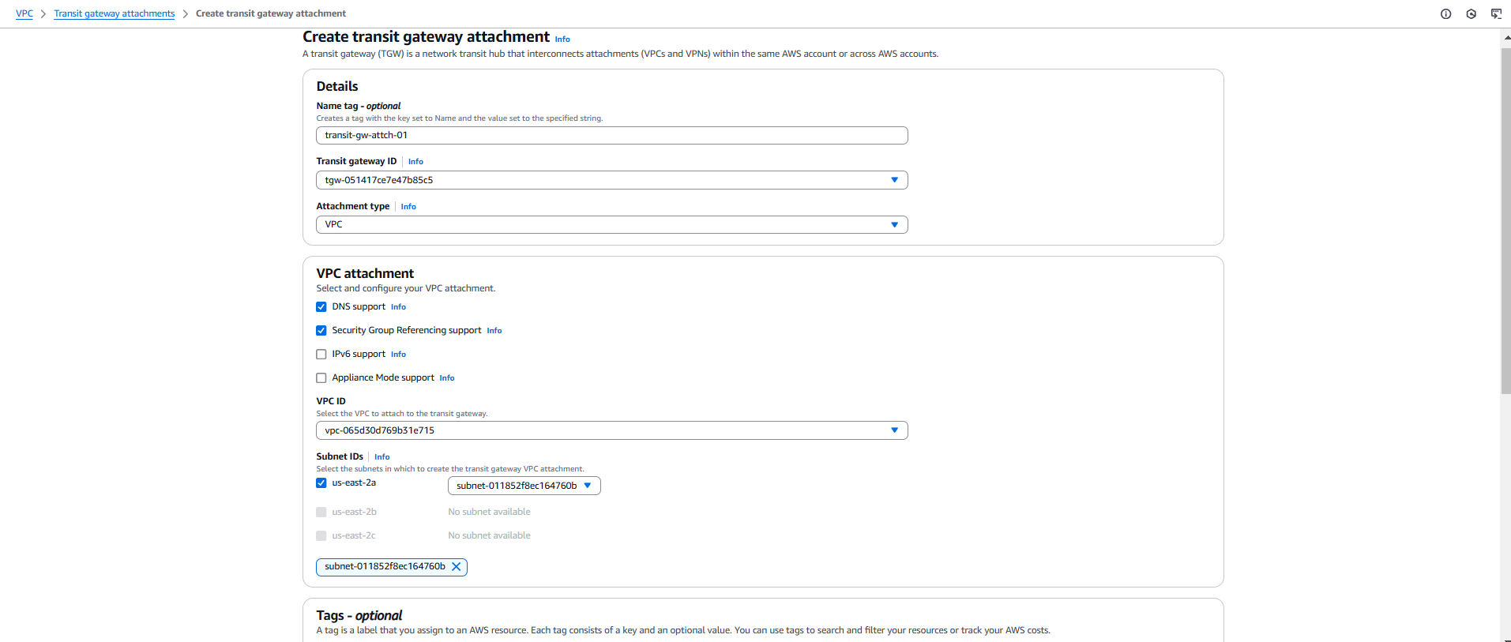Go to Transit gateway attachments breadcrumb
This screenshot has height=642, width=1511.
tap(115, 13)
